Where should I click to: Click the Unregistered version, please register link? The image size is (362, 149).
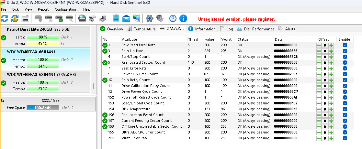point(236,19)
